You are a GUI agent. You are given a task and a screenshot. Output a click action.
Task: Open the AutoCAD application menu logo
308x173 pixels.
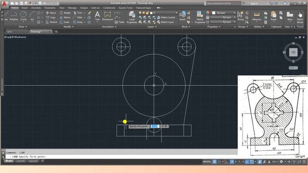coord(4,4)
